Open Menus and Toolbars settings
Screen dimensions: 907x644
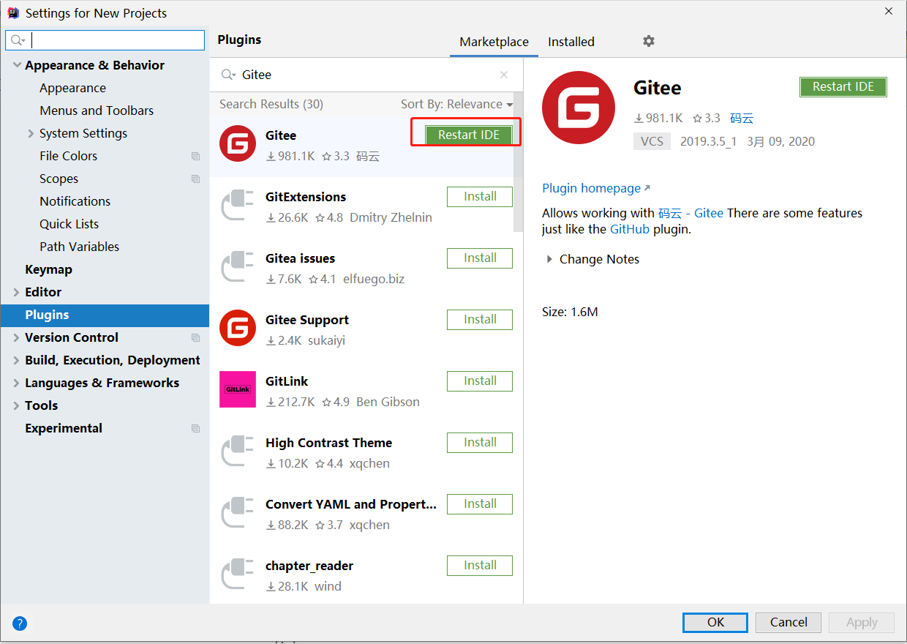click(x=97, y=111)
